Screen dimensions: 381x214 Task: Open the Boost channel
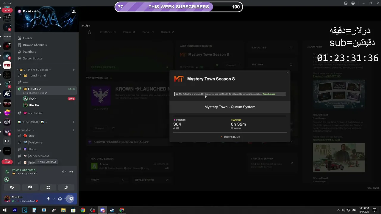46,149
